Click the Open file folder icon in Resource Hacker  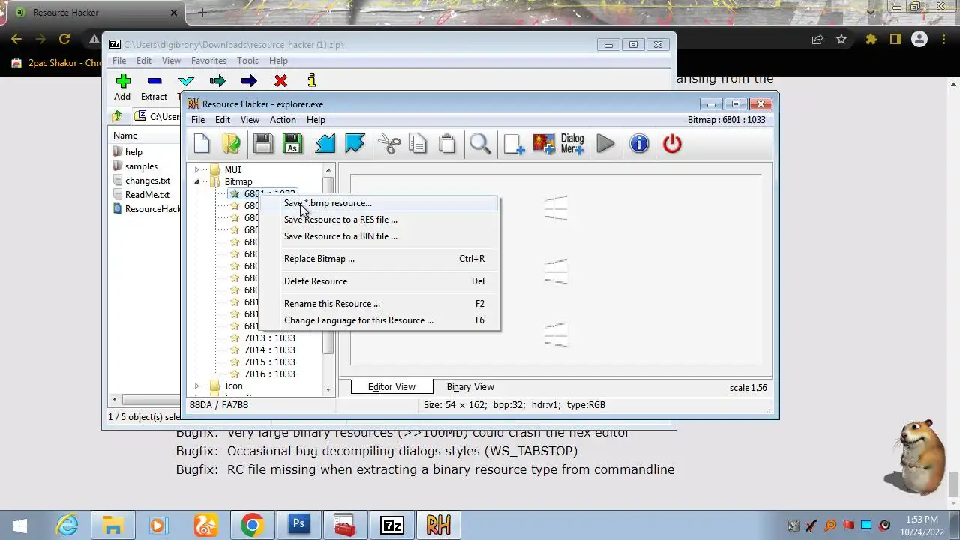click(x=232, y=143)
